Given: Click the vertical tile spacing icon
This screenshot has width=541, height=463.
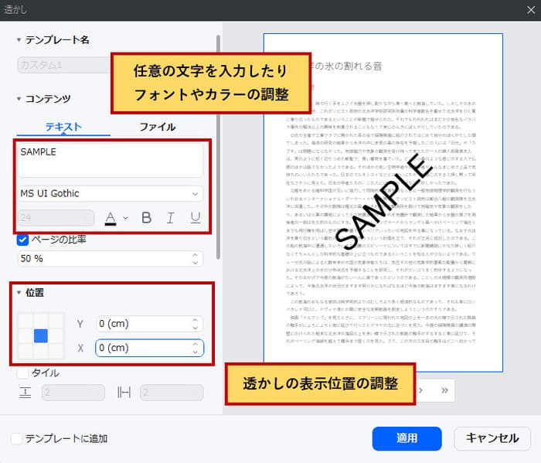Looking at the screenshot, I should point(25,393).
